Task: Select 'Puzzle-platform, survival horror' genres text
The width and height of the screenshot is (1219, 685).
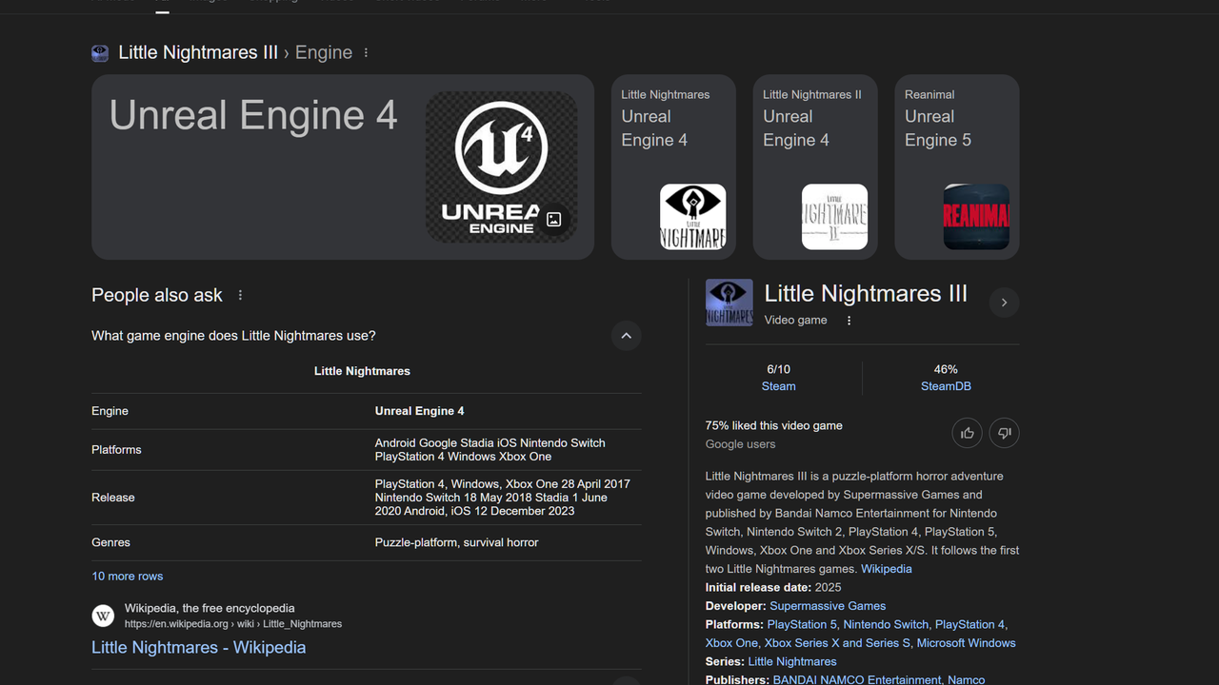Action: 457,542
